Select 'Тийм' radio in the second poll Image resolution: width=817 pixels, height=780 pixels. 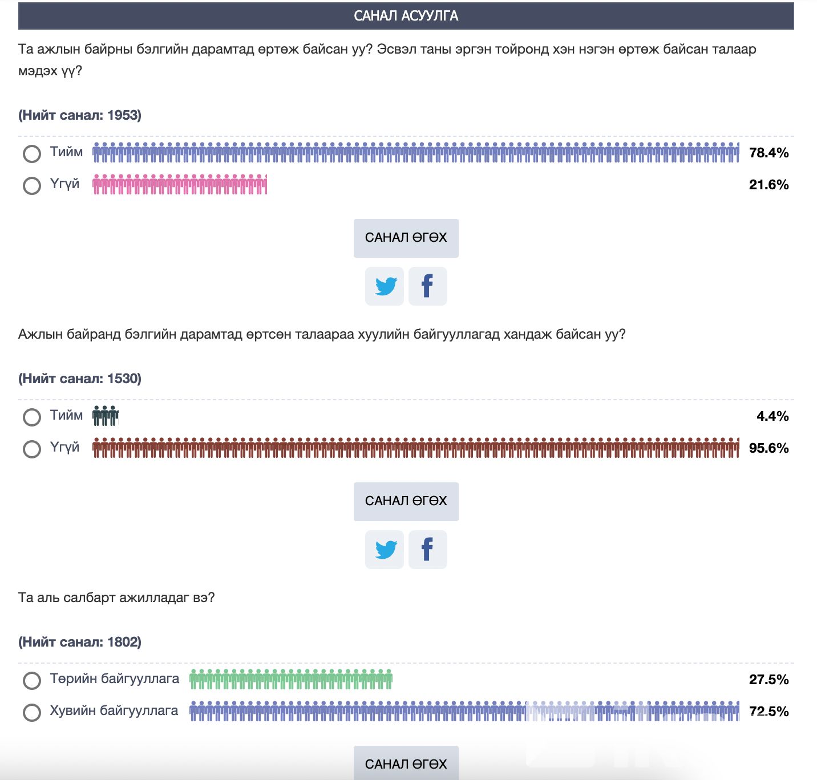(32, 417)
